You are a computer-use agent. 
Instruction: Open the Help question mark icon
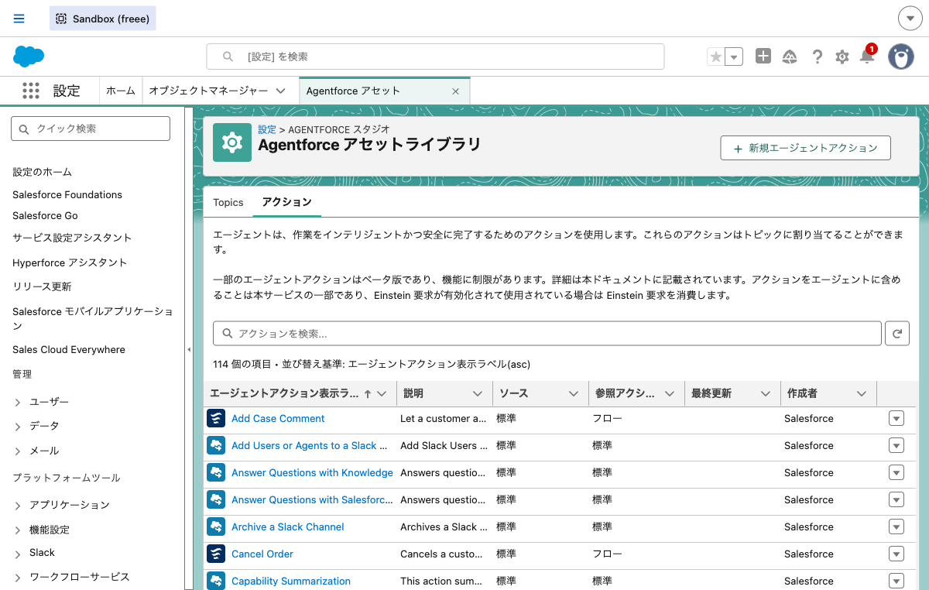[x=817, y=56]
